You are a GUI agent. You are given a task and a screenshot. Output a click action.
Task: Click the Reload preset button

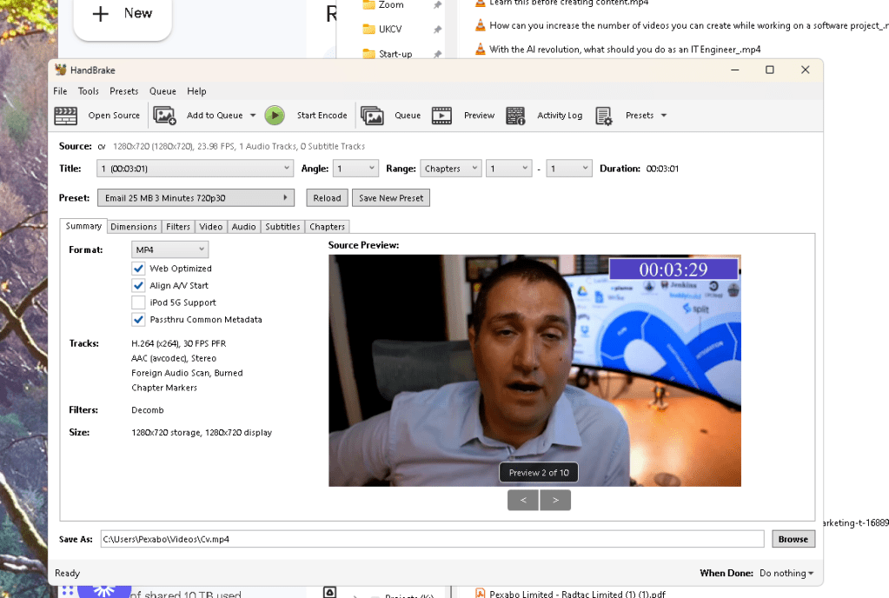(x=327, y=198)
